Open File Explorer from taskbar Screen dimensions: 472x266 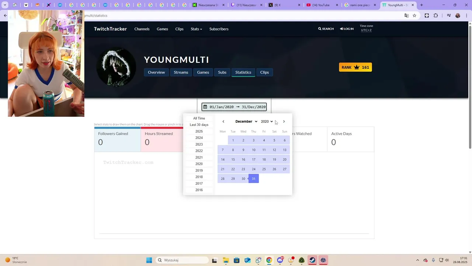226,260
